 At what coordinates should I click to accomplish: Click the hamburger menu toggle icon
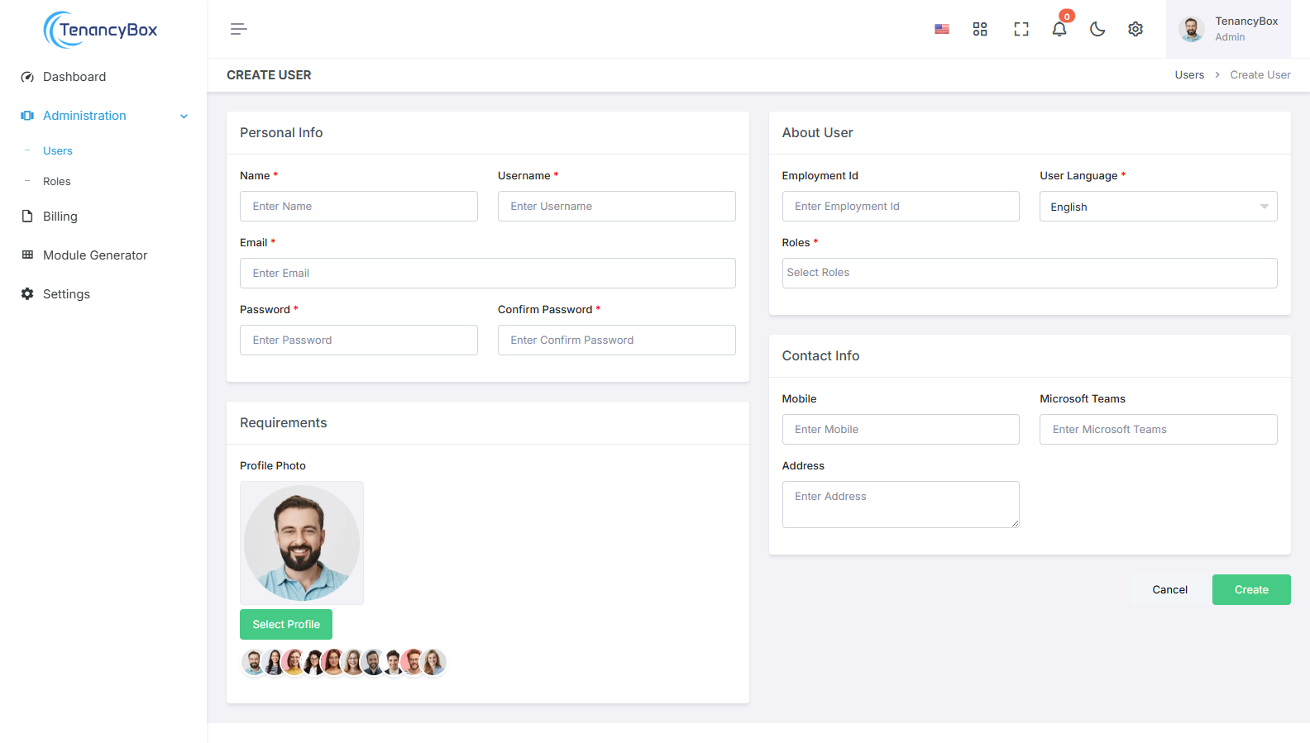tap(238, 29)
